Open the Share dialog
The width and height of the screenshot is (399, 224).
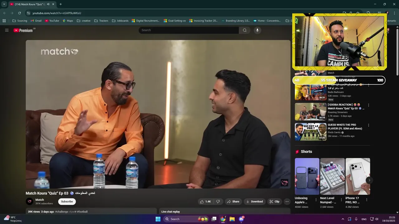tap(233, 202)
